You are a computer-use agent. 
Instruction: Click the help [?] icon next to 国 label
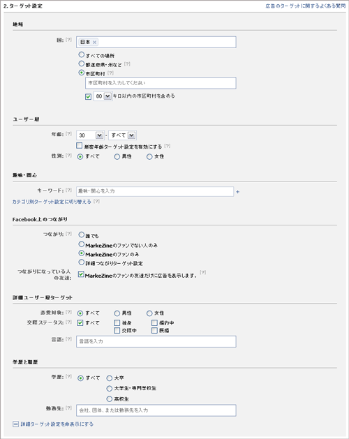68,40
